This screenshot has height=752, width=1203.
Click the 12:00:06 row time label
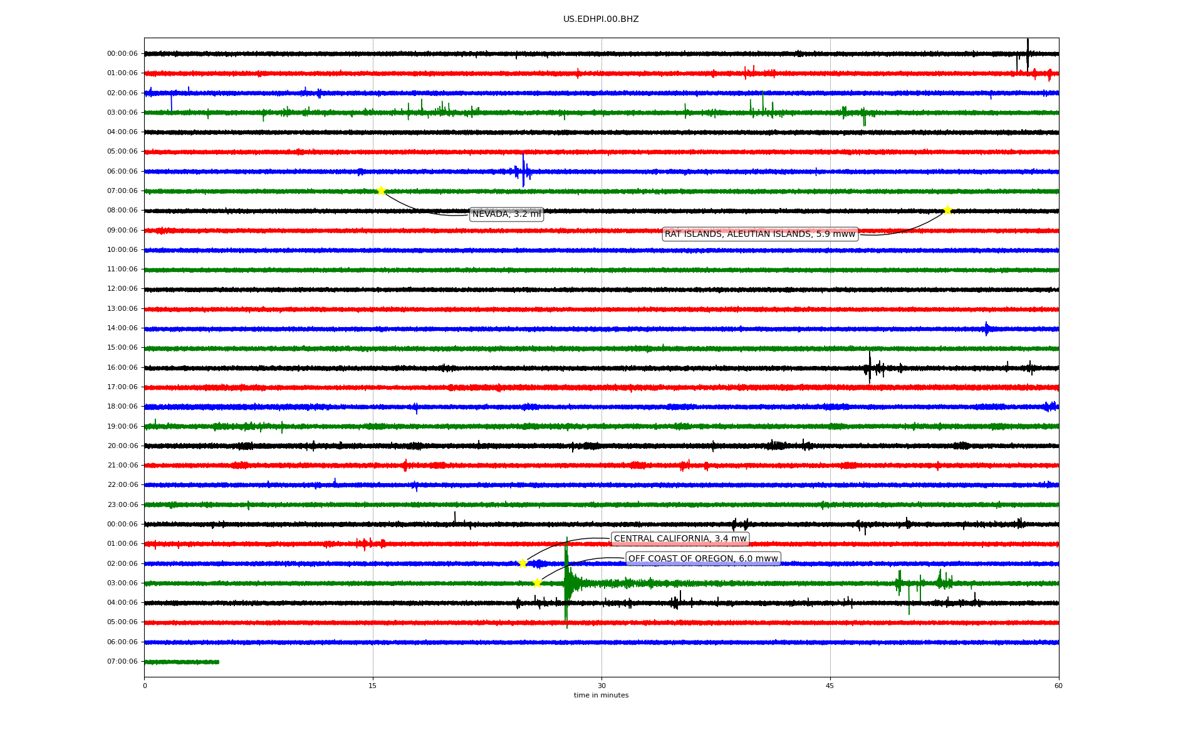122,289
